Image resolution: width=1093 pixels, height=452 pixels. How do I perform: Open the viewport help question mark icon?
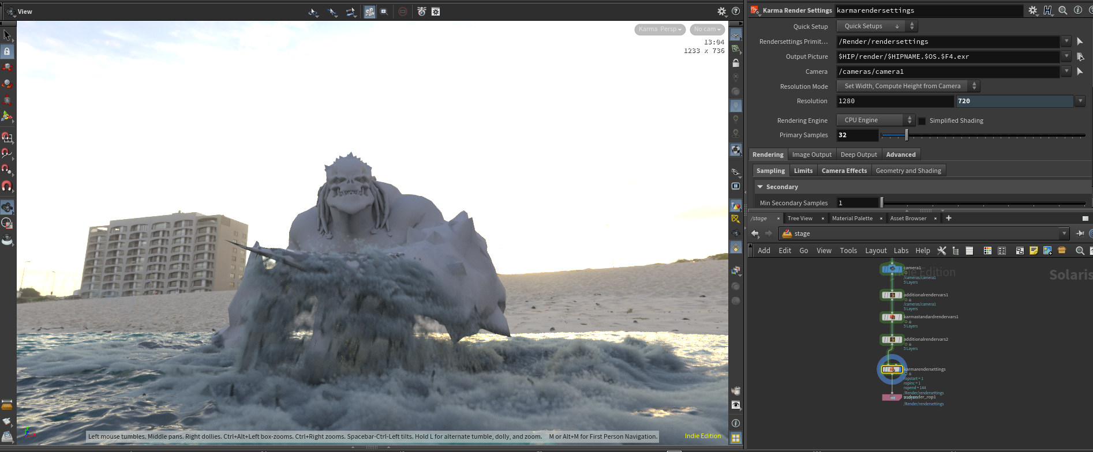[736, 12]
